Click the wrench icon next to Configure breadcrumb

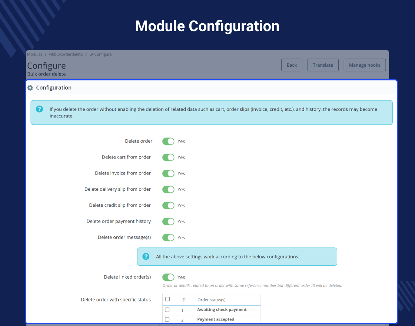(92, 54)
